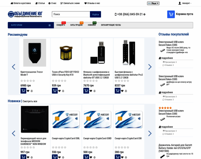Open the Скидки % section
201x159 pixels.
[x=61, y=25]
